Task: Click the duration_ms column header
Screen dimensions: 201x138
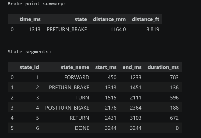Action: coord(163,67)
